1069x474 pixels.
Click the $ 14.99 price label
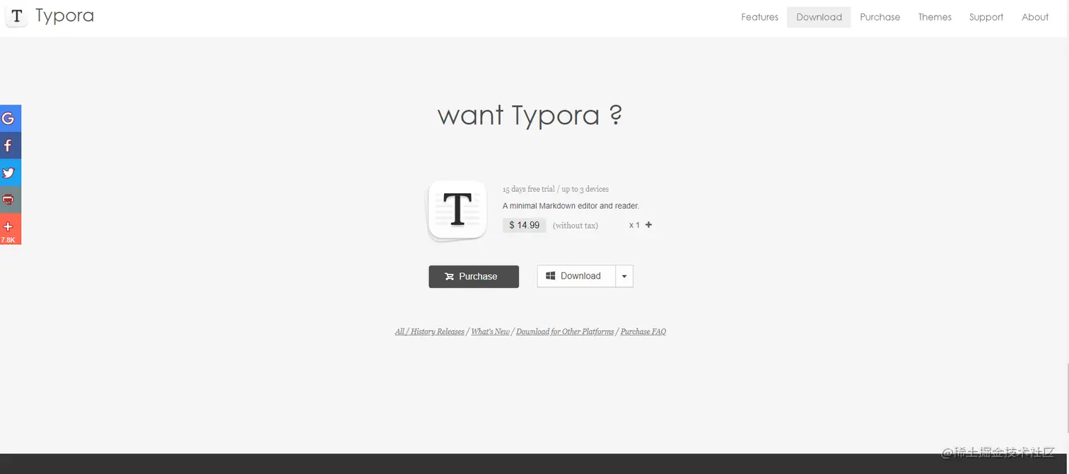(524, 225)
